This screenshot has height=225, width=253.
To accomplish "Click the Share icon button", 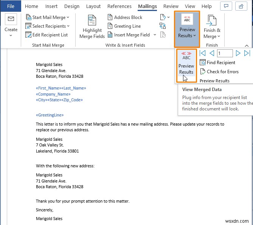I will tap(241, 6).
